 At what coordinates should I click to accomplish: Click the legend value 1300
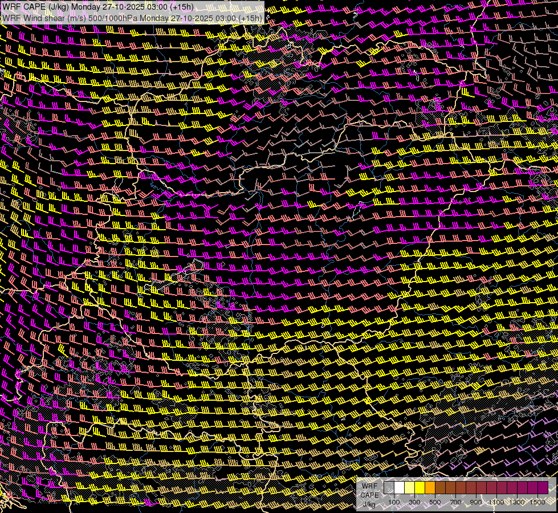tap(517, 502)
